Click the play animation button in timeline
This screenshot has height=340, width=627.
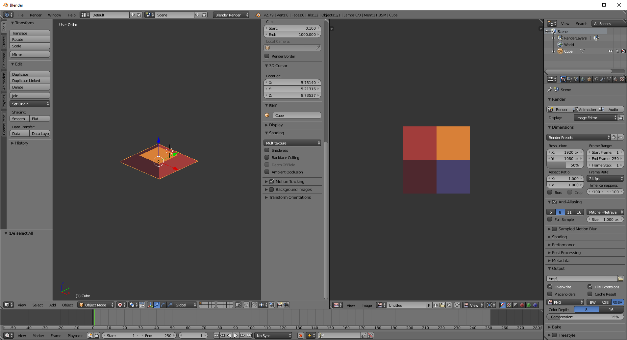(x=236, y=335)
